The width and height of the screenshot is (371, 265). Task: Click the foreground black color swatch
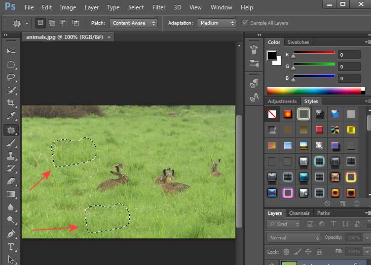[x=271, y=55]
